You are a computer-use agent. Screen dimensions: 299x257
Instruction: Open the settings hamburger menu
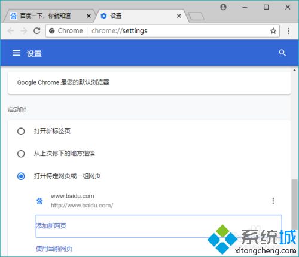[16, 53]
